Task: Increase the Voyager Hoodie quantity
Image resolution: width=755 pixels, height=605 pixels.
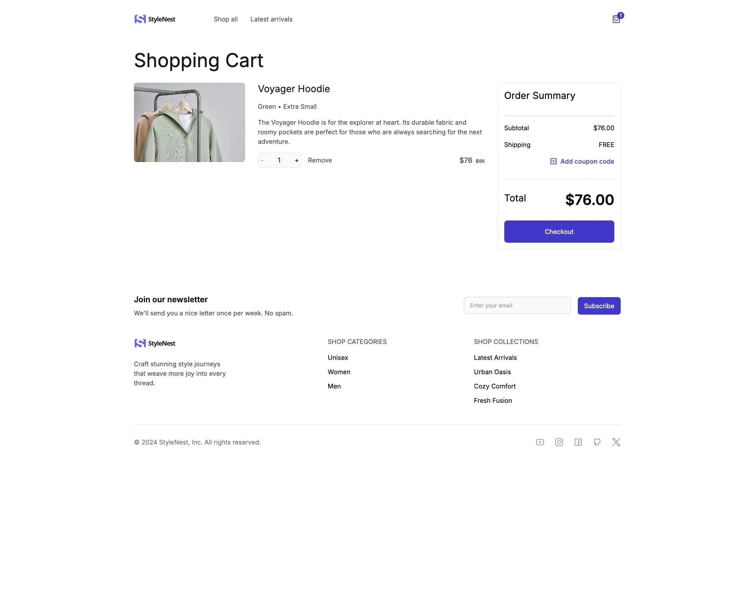Action: click(x=296, y=160)
